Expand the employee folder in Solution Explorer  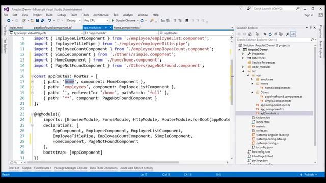252,79
